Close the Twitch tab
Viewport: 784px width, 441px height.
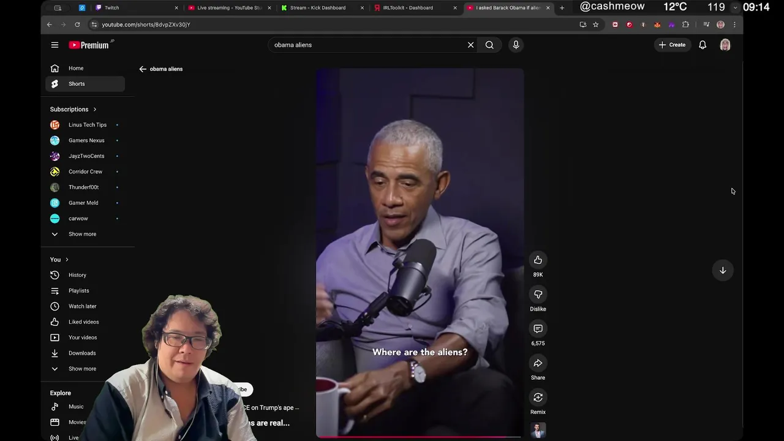click(177, 8)
